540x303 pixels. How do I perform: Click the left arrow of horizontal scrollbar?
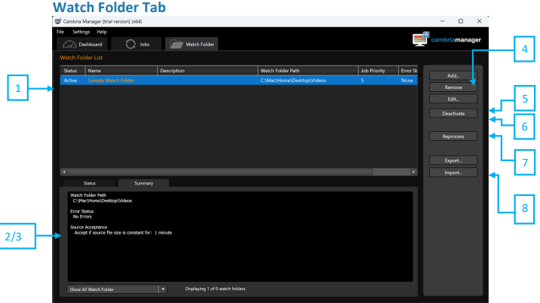[63, 171]
